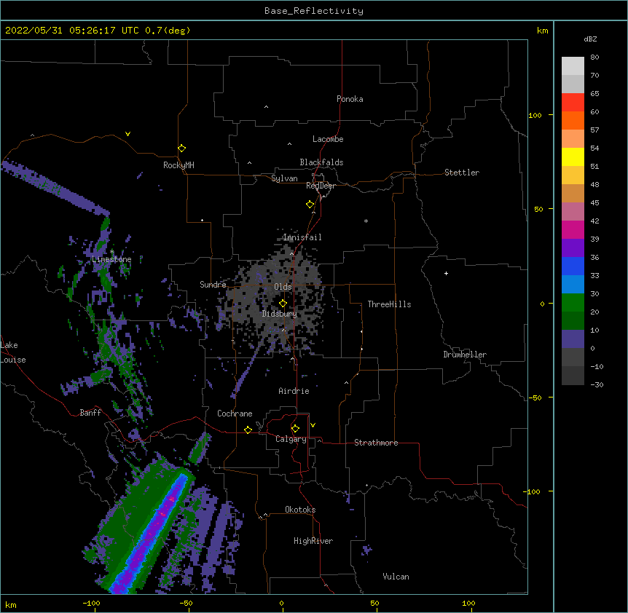Click the HighRiver label

point(313,541)
